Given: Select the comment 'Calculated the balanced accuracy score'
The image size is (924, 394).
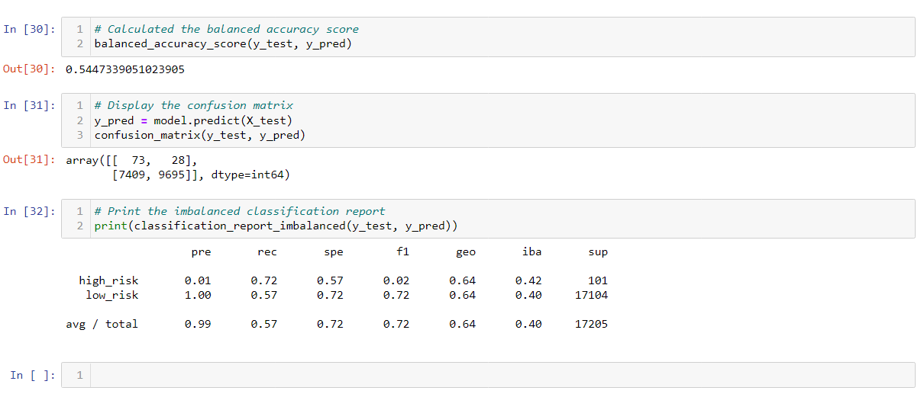Looking at the screenshot, I should click(226, 29).
